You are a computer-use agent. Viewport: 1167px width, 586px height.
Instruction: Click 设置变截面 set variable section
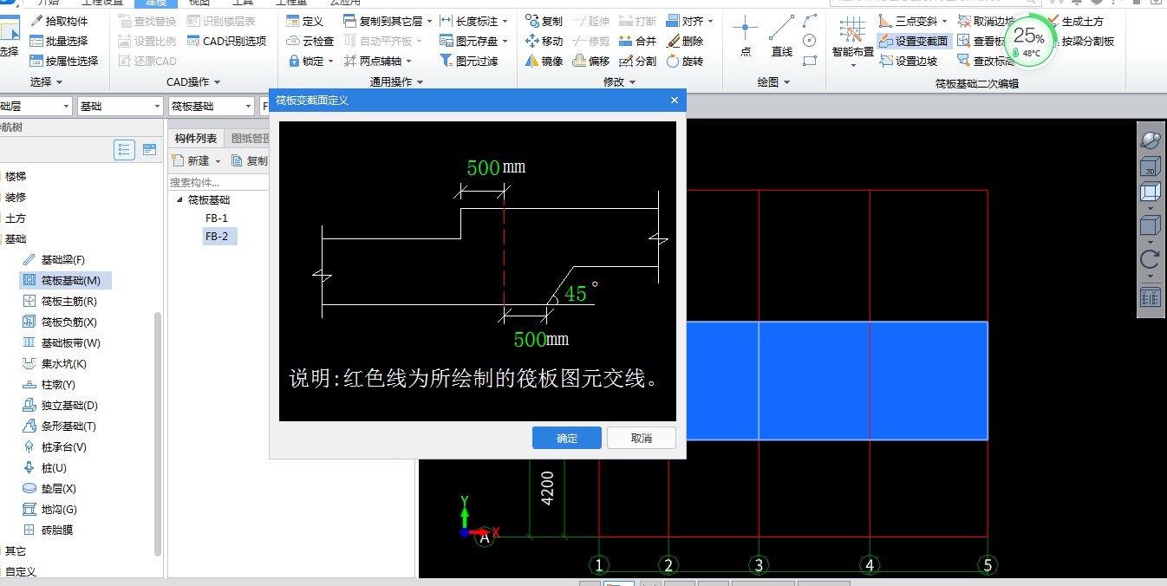point(914,41)
